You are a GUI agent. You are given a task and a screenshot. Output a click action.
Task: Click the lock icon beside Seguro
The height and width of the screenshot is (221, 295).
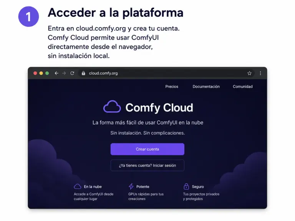click(186, 186)
